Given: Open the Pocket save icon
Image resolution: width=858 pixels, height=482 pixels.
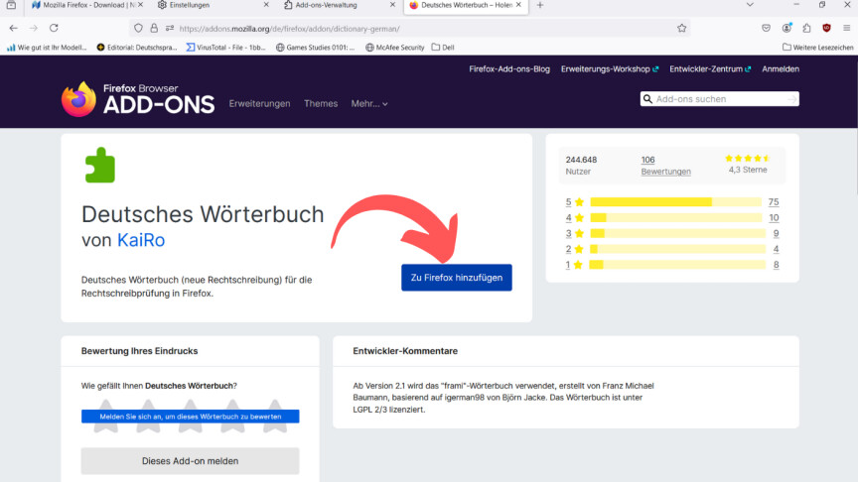Looking at the screenshot, I should [766, 28].
